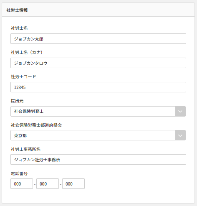Image resolution: width=197 pixels, height=206 pixels.
Task: Click the 社労士名（カナ） label
Action: click(x=27, y=53)
